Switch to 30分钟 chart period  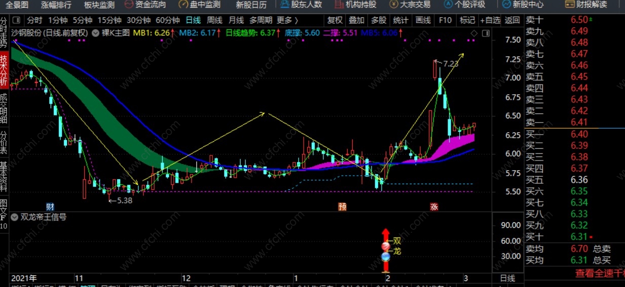coord(138,21)
